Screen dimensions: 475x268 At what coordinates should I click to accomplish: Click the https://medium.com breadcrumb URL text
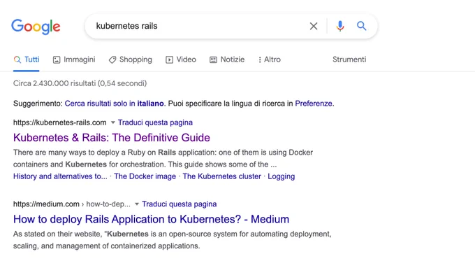point(72,204)
